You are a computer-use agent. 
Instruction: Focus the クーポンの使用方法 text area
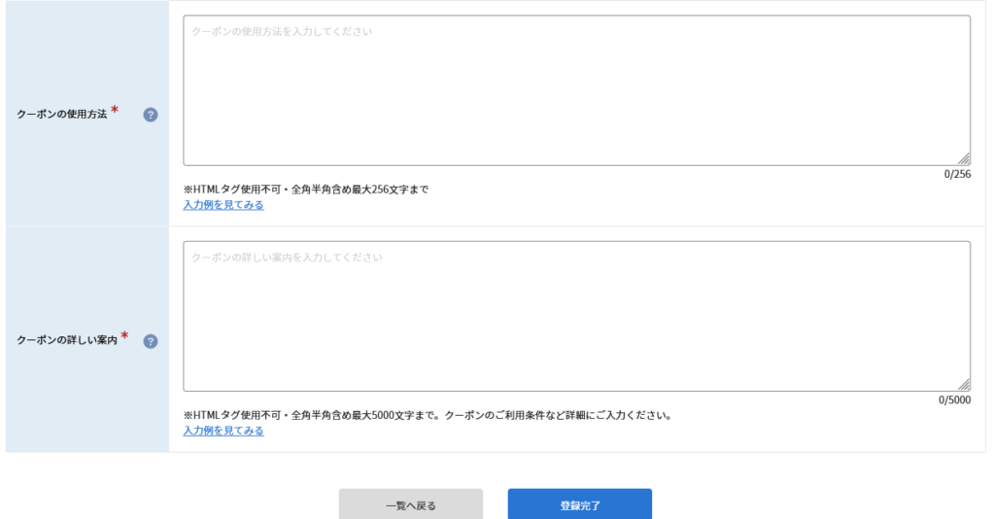[x=577, y=90]
